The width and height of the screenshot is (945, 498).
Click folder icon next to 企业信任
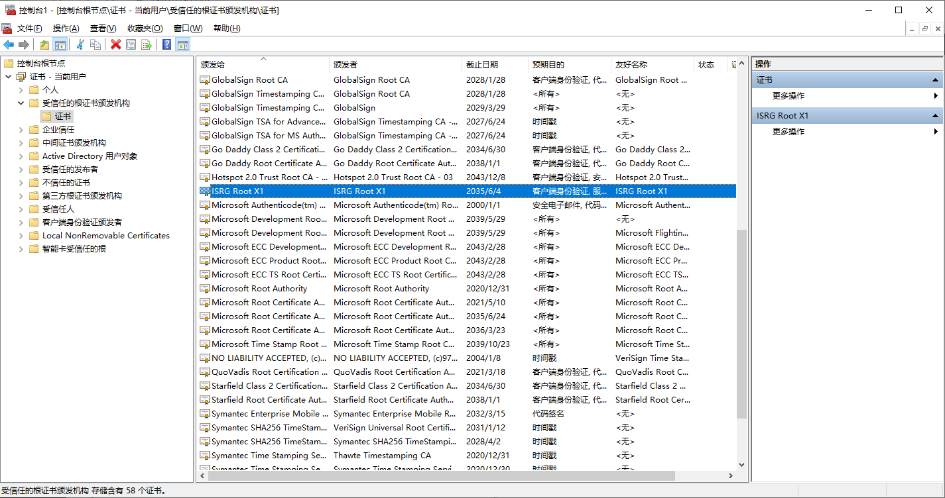tap(34, 129)
